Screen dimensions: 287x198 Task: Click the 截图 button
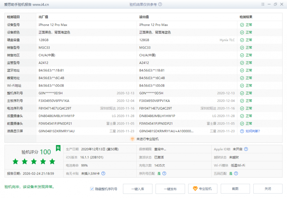click(235, 189)
